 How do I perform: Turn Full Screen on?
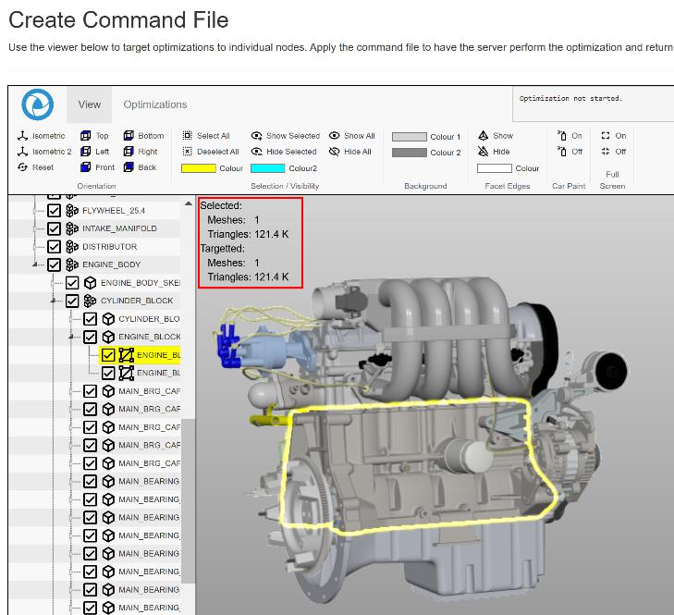tap(613, 136)
